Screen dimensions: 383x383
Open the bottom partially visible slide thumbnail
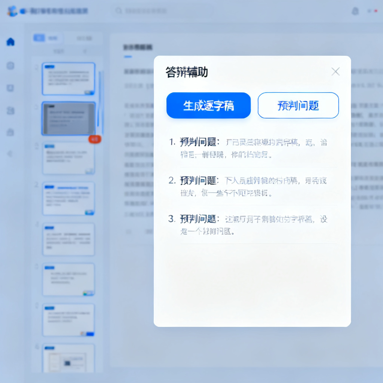68,358
